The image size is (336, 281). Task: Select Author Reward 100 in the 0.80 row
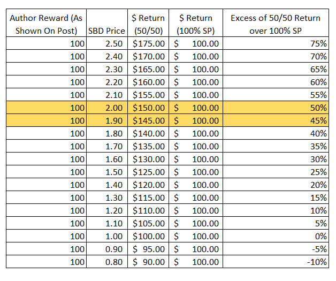47,262
